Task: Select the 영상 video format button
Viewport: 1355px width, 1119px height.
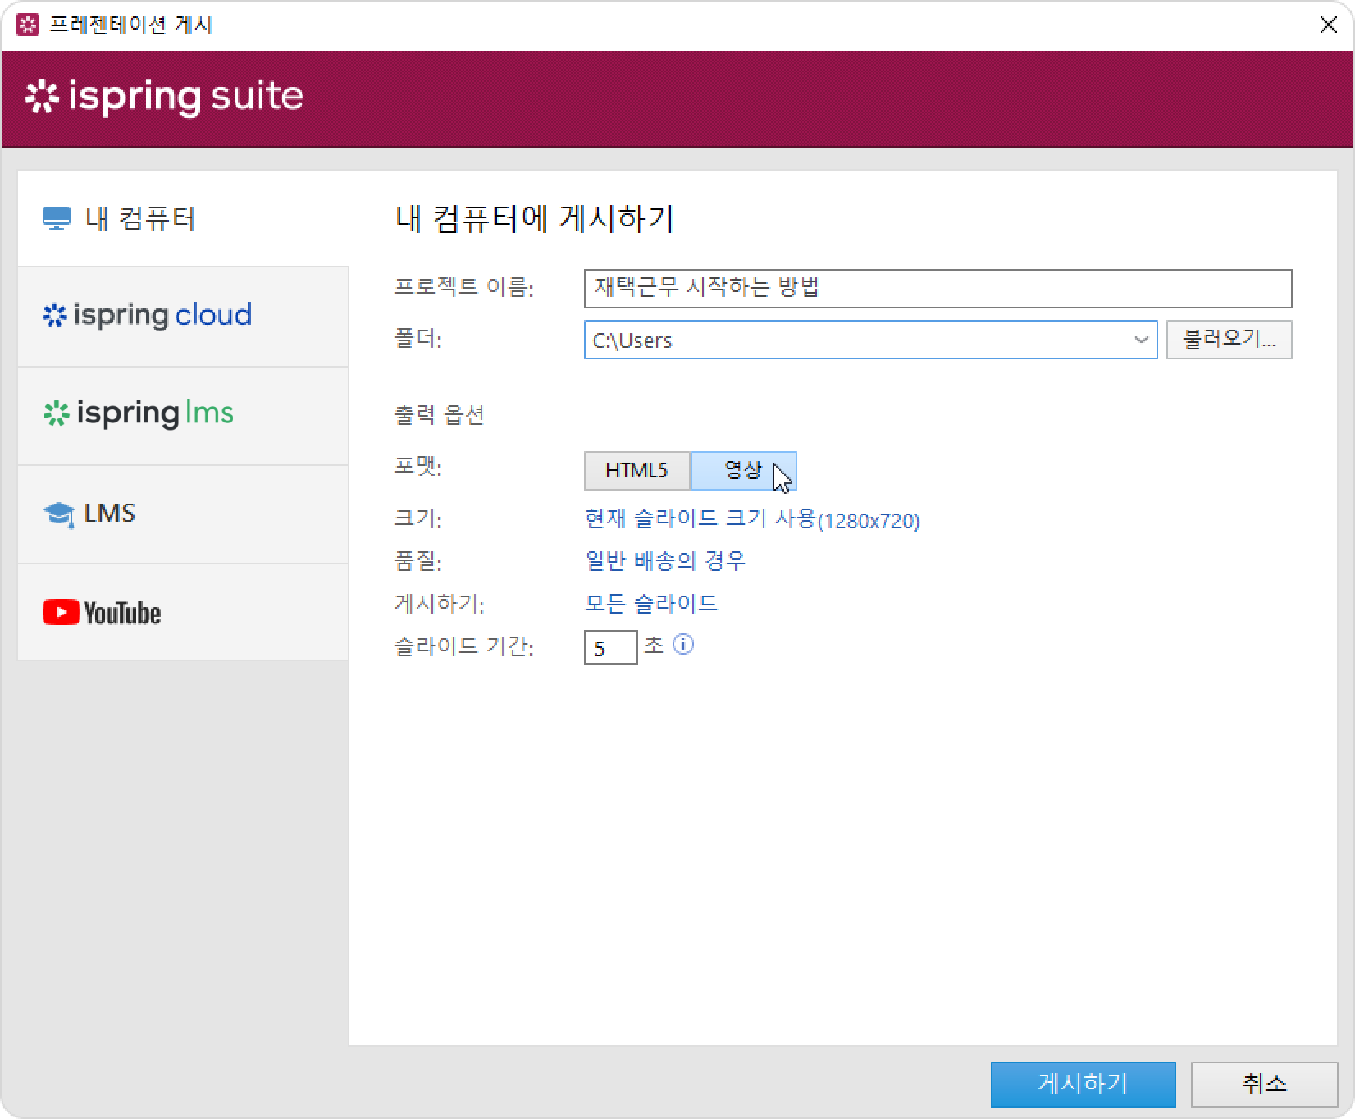Action: coord(743,471)
